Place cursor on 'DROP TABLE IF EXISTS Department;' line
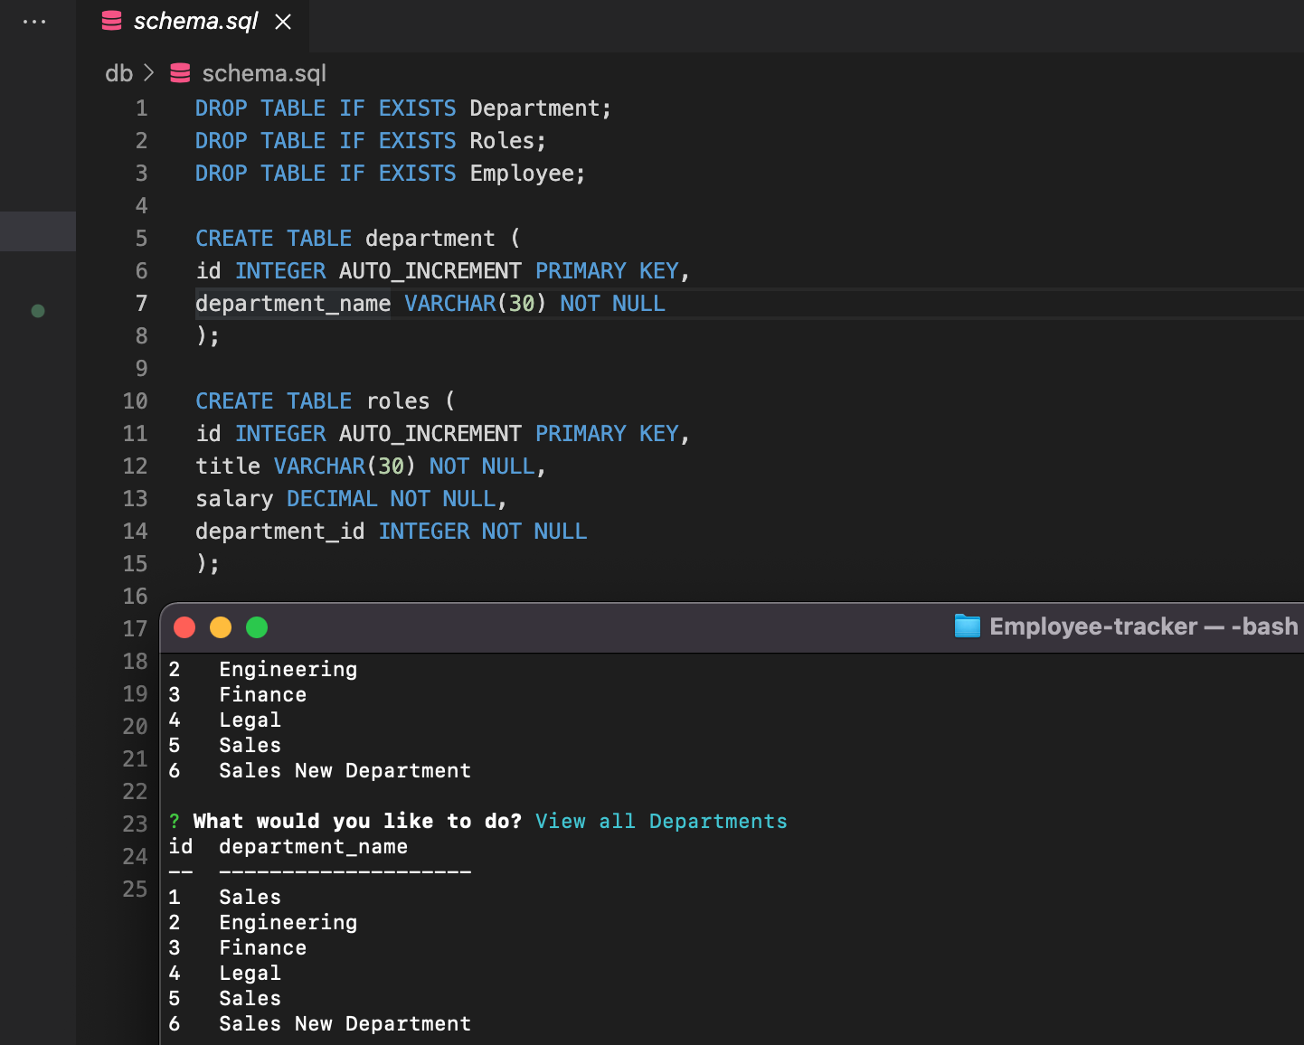Image resolution: width=1304 pixels, height=1045 pixels. (403, 108)
